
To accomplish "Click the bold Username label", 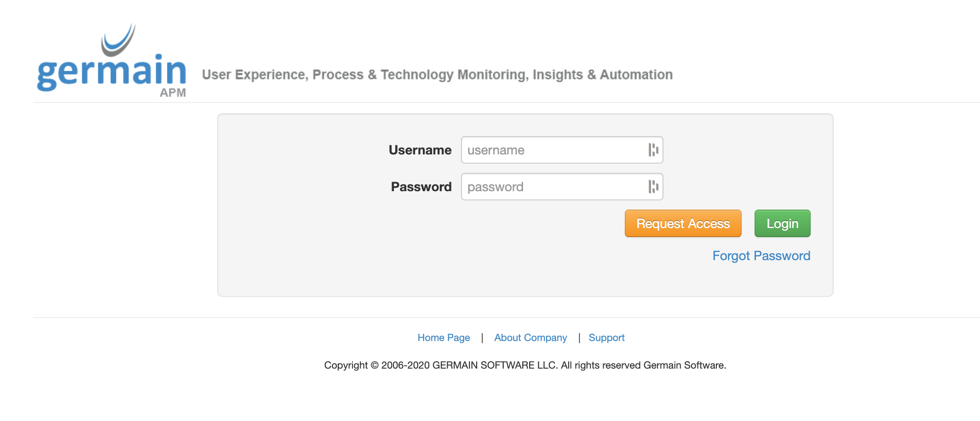I will point(420,150).
